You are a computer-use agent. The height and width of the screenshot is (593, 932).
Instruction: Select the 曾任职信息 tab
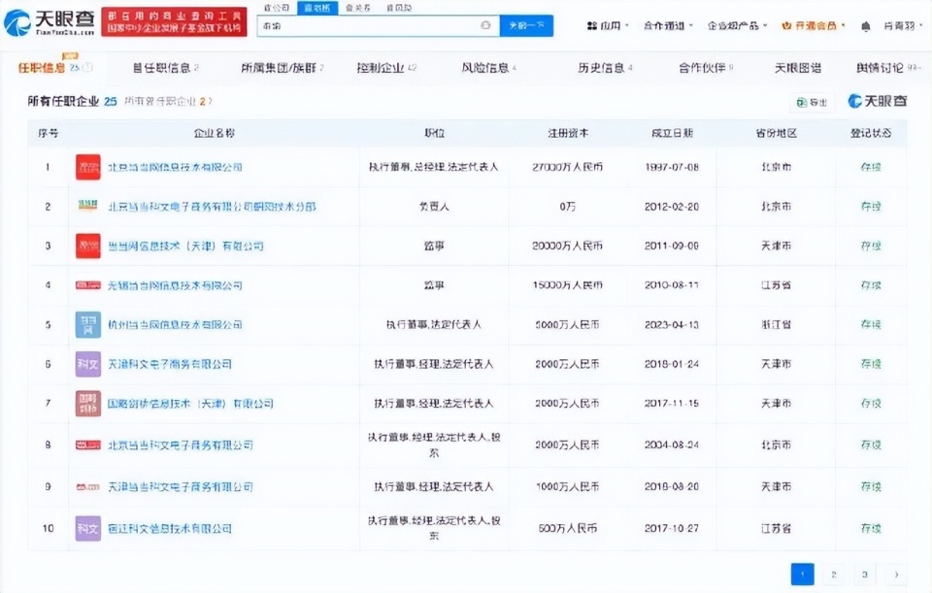(166, 68)
